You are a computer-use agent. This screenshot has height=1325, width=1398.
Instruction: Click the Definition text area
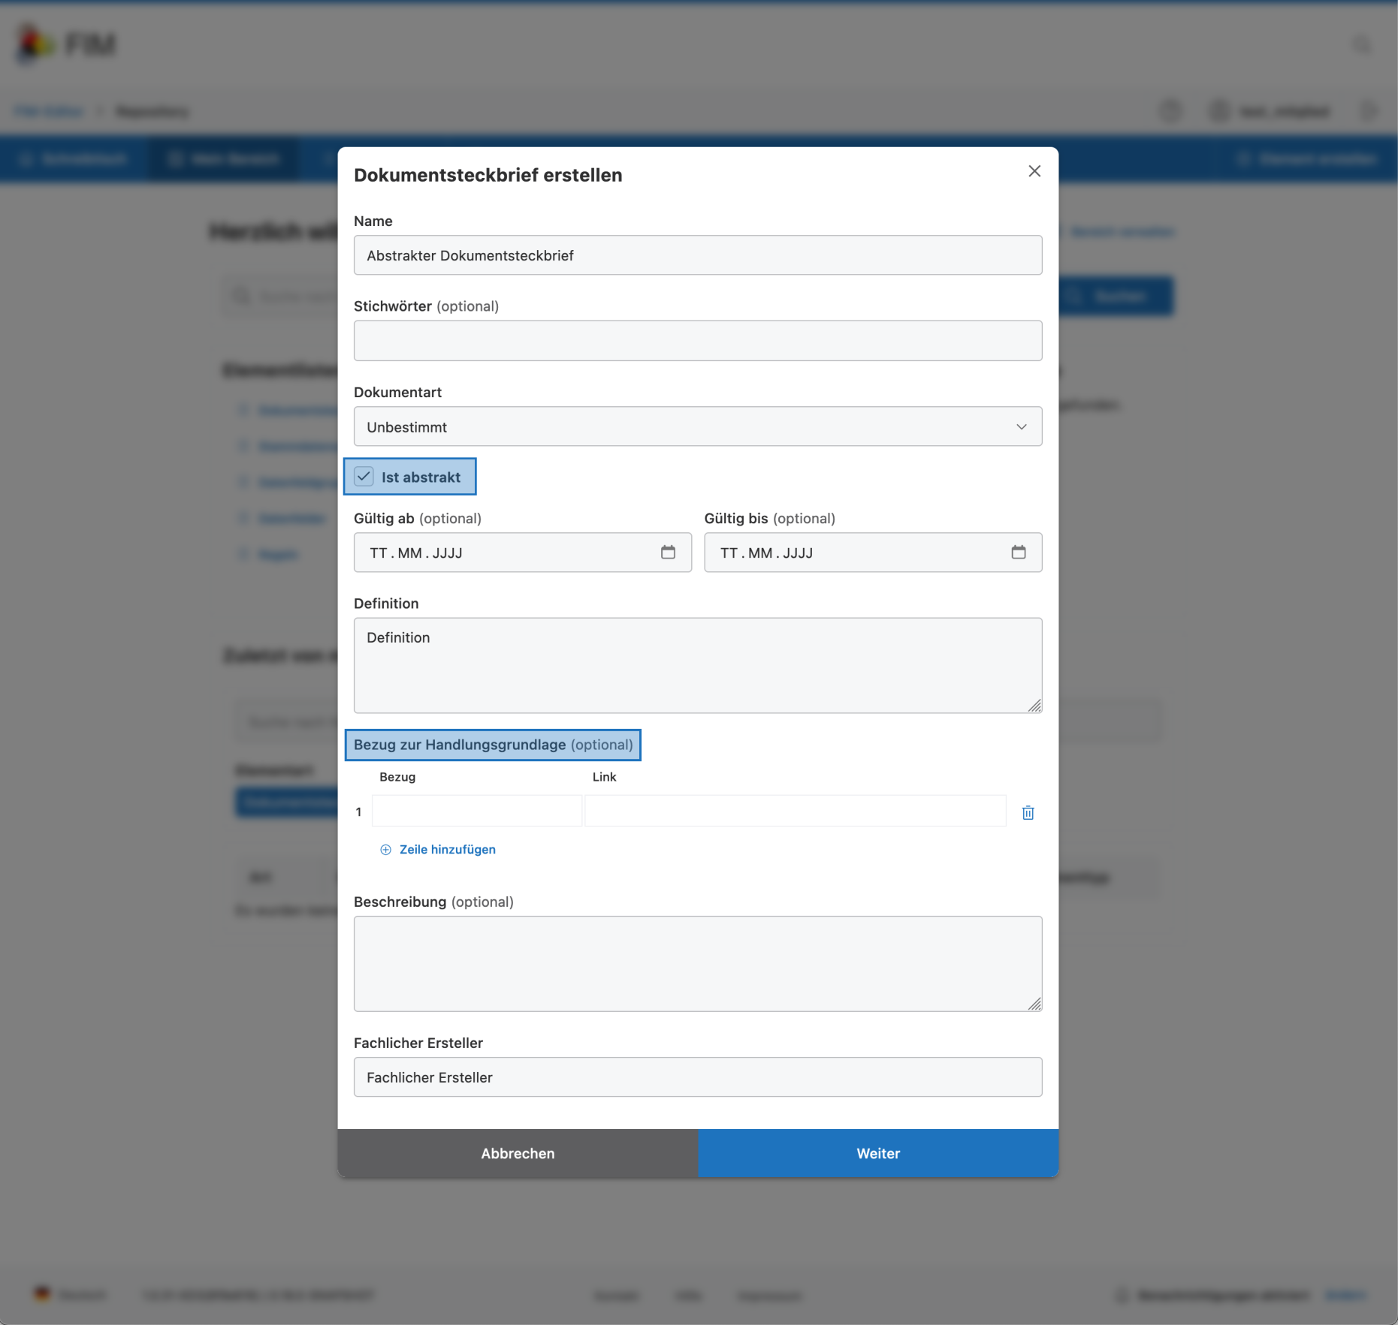coord(697,665)
